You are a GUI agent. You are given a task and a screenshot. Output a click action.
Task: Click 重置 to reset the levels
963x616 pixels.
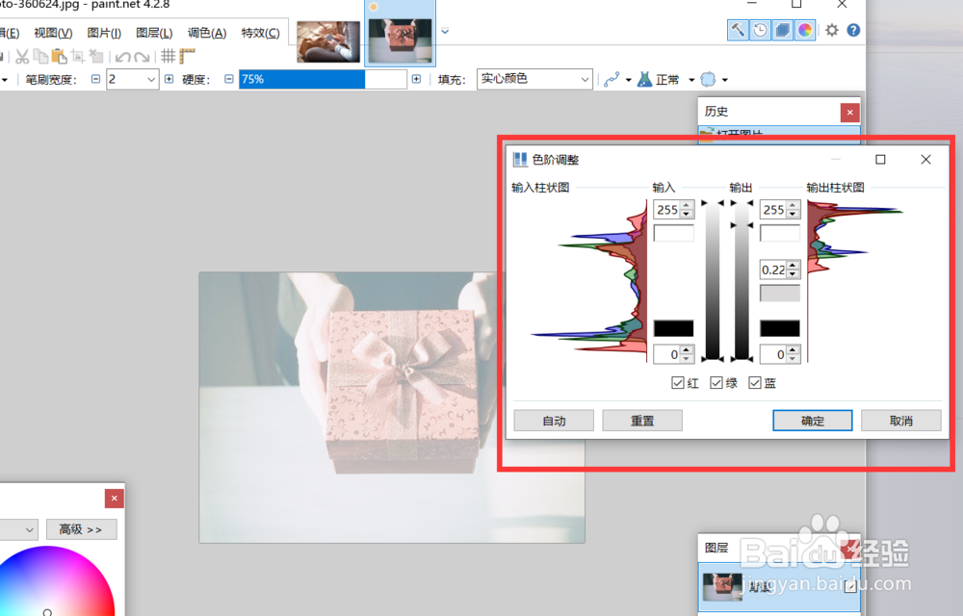pos(642,420)
